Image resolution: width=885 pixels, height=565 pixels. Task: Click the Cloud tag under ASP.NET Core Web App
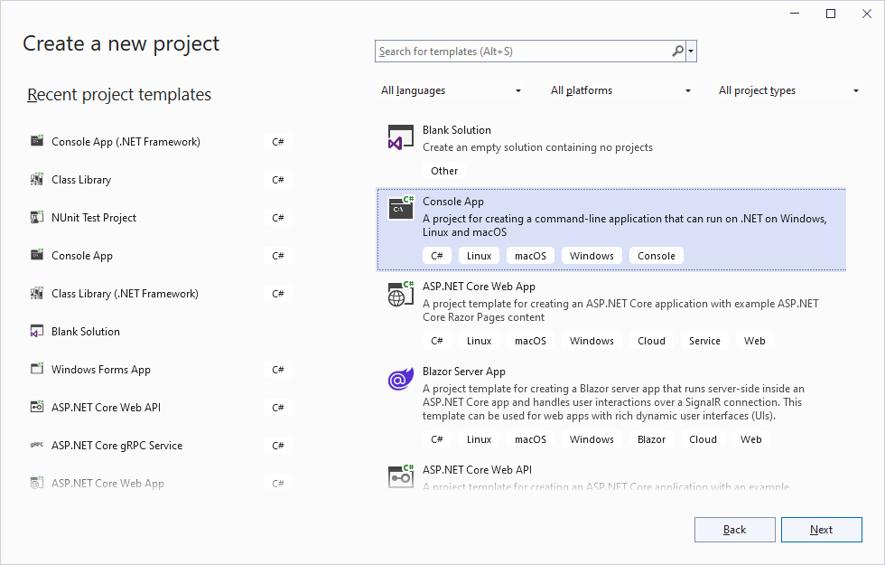tap(651, 341)
